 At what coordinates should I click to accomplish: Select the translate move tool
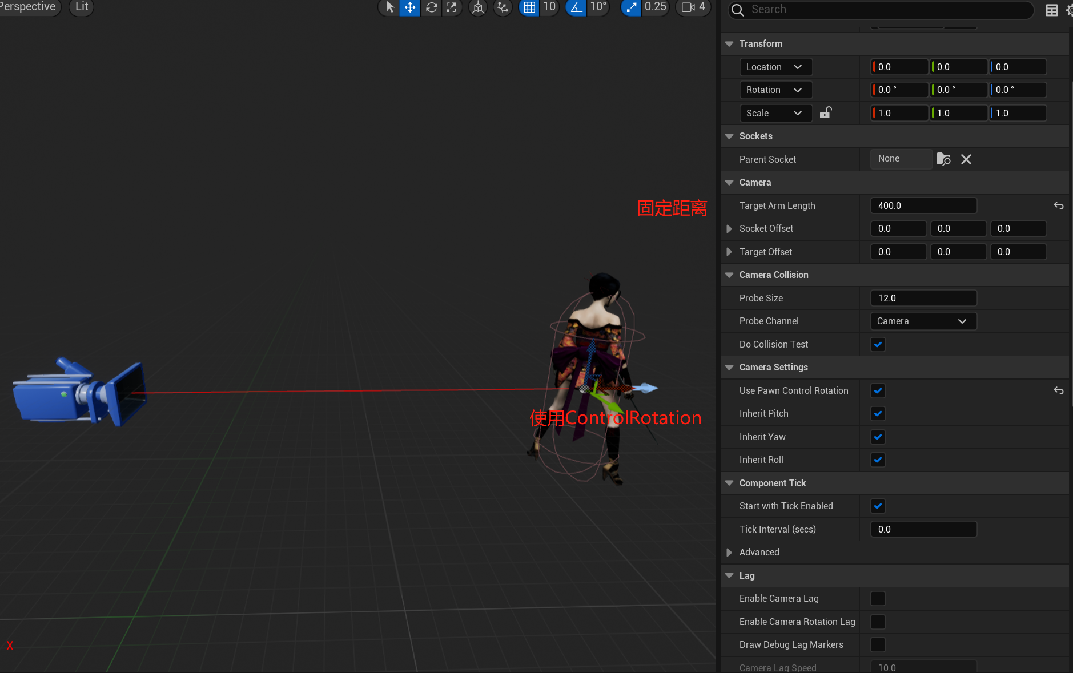coord(410,7)
